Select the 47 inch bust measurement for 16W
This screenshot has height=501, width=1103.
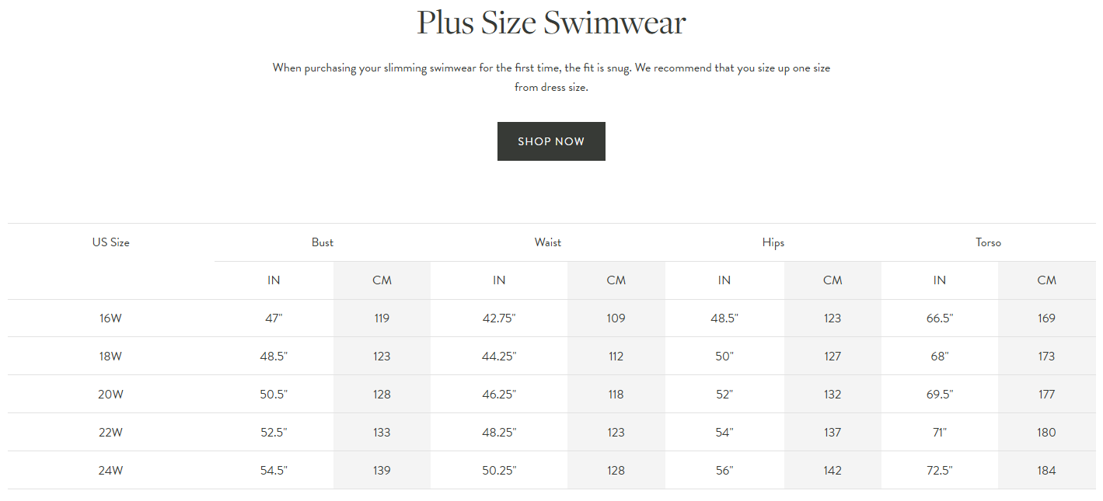[274, 318]
